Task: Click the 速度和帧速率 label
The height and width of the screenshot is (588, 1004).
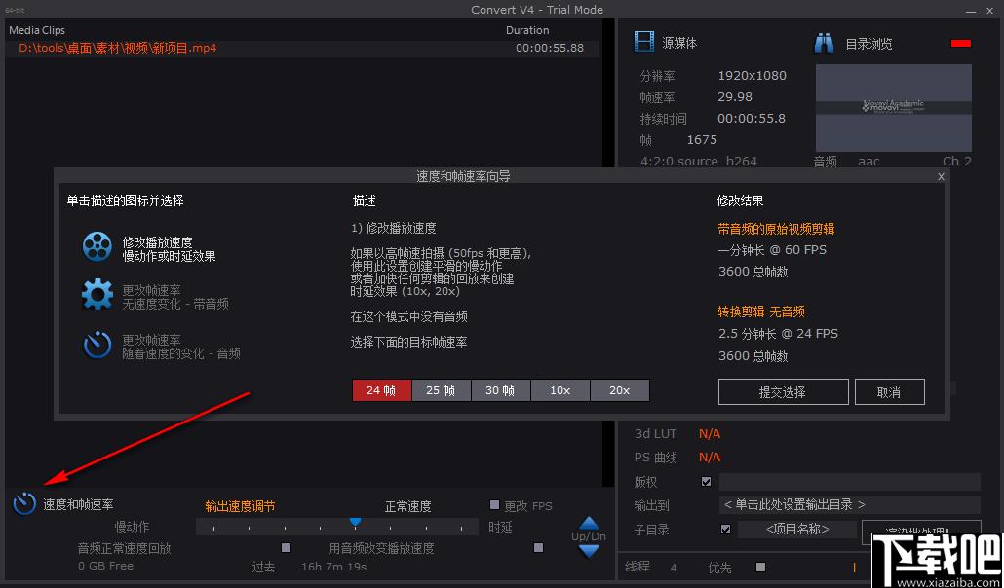Action: (x=78, y=504)
